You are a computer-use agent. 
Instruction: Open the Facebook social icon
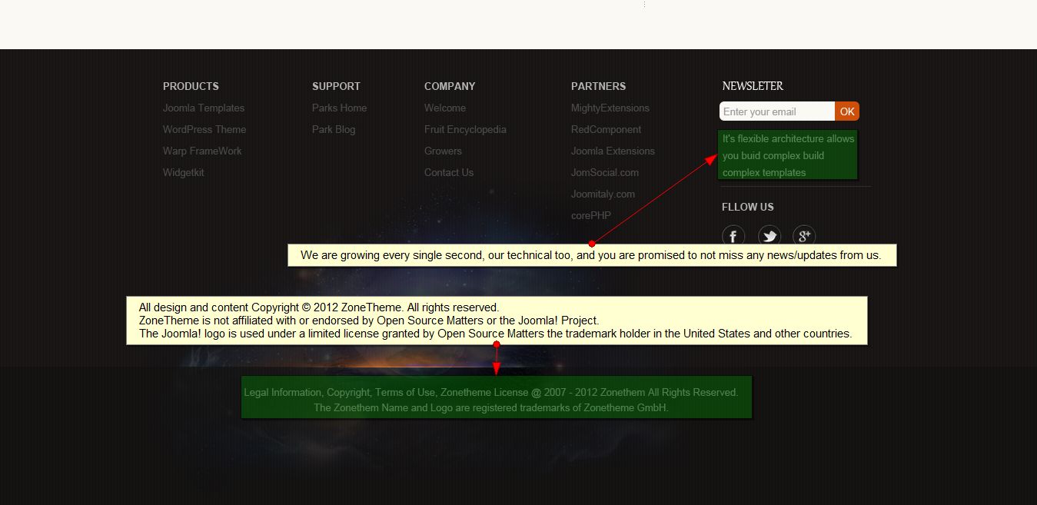pos(733,236)
